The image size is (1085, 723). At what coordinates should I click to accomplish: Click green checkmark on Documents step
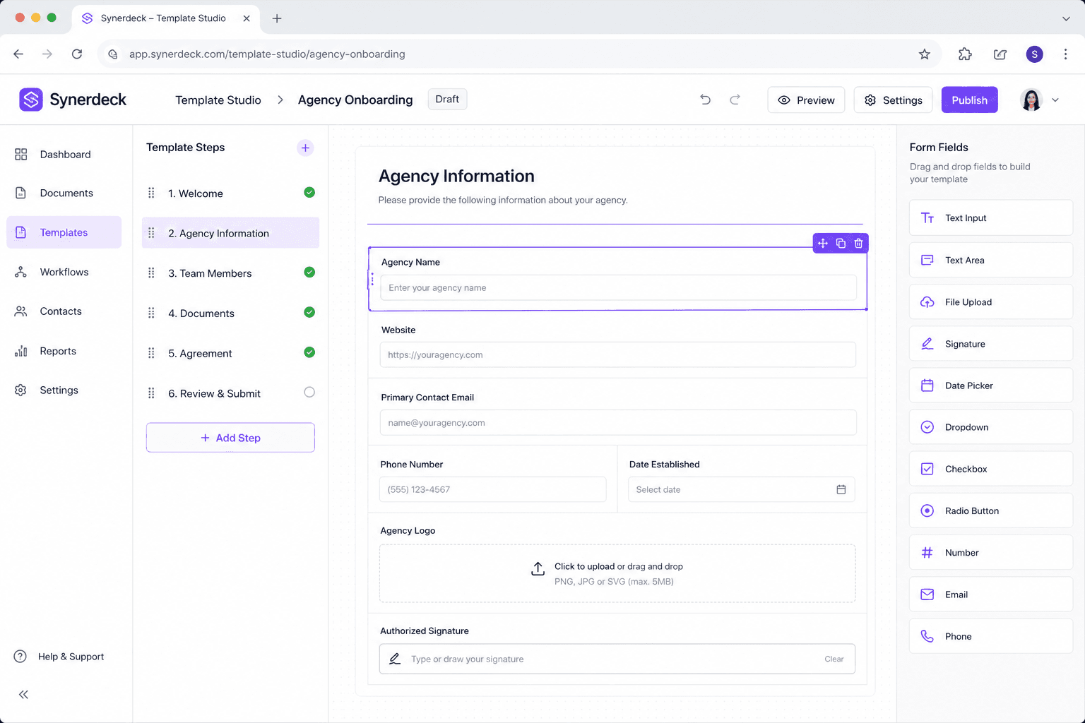pyautogui.click(x=309, y=312)
